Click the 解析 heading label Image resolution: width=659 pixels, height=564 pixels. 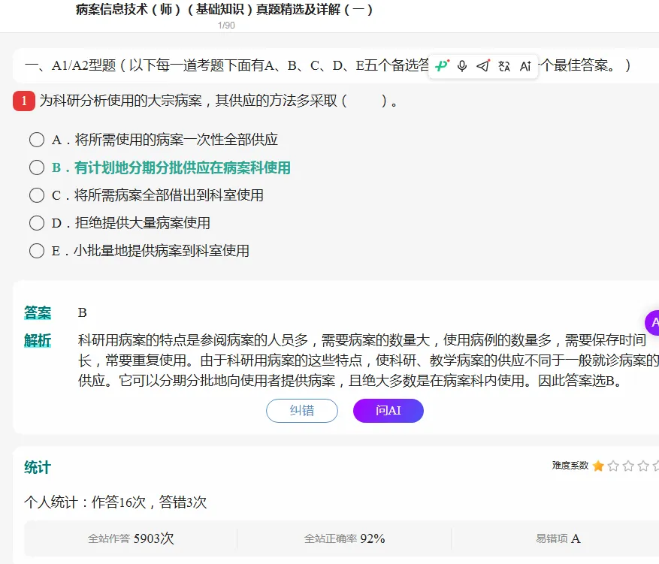[x=38, y=340]
